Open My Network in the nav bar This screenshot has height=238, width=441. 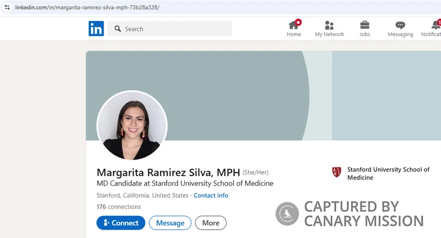click(x=329, y=29)
